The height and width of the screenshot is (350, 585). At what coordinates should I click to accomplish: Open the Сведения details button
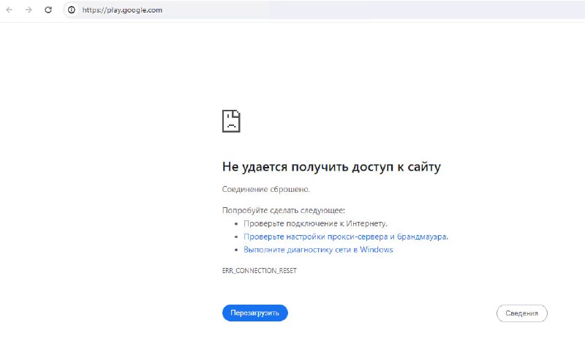click(x=521, y=313)
